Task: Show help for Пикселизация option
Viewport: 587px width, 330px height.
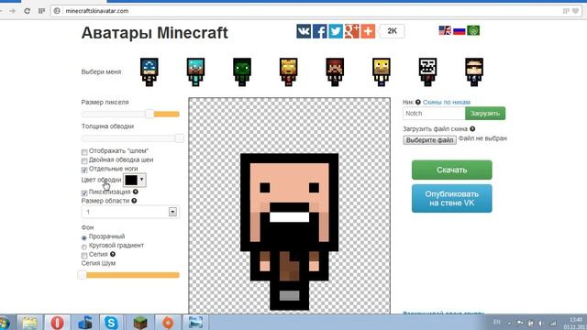Action: [136, 192]
